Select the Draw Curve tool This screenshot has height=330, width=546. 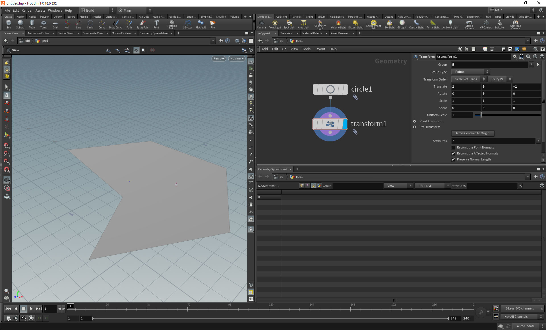coord(115,24)
